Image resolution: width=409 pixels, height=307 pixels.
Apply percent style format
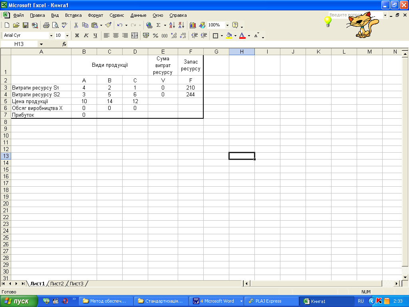coord(155,36)
